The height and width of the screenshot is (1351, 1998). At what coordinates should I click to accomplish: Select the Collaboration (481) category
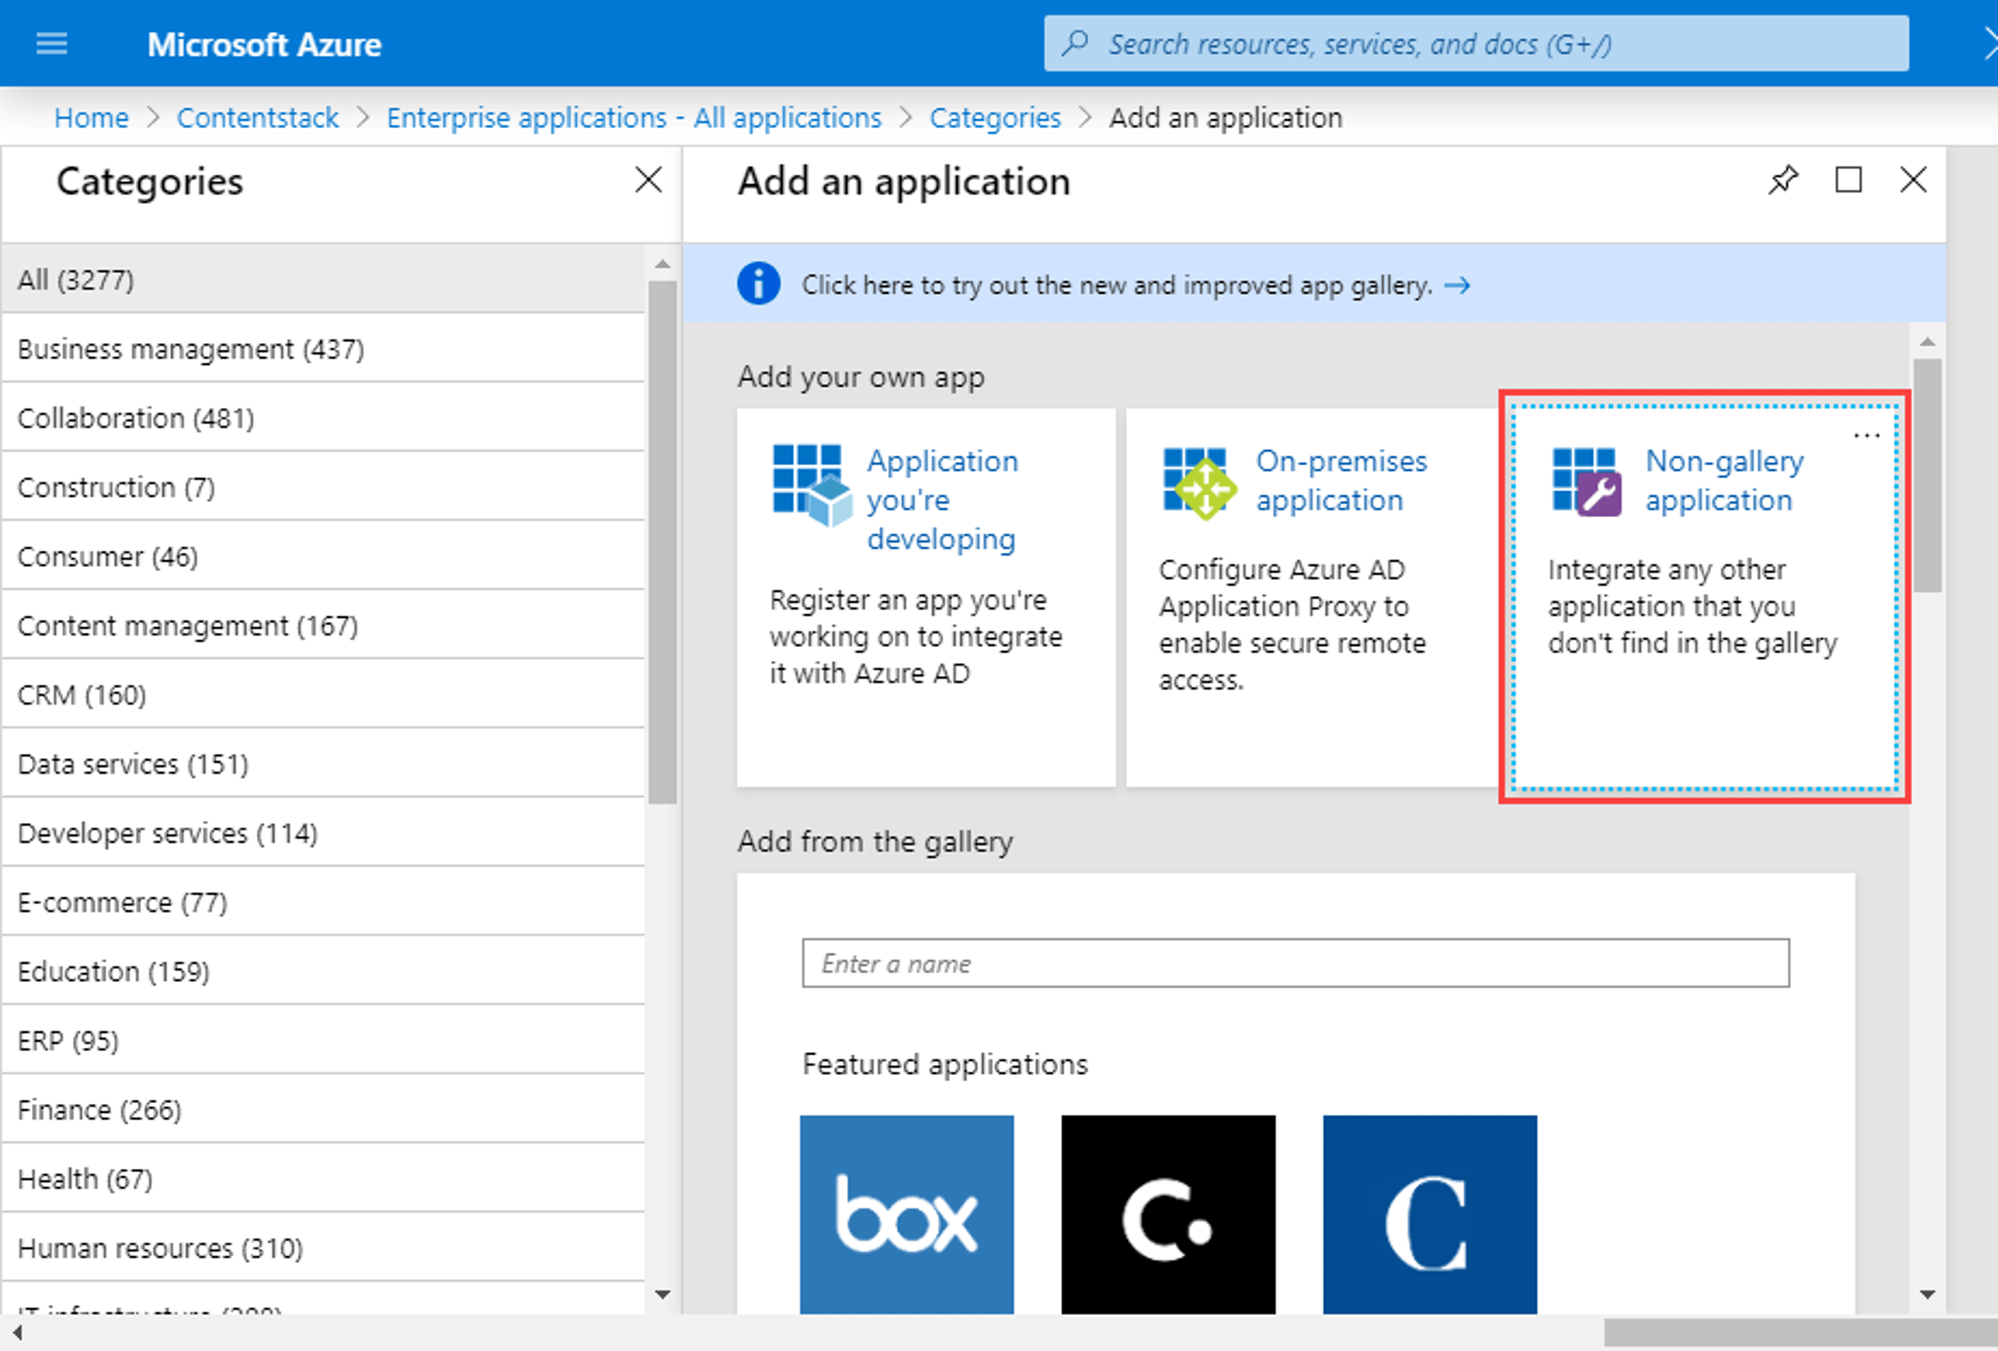323,418
